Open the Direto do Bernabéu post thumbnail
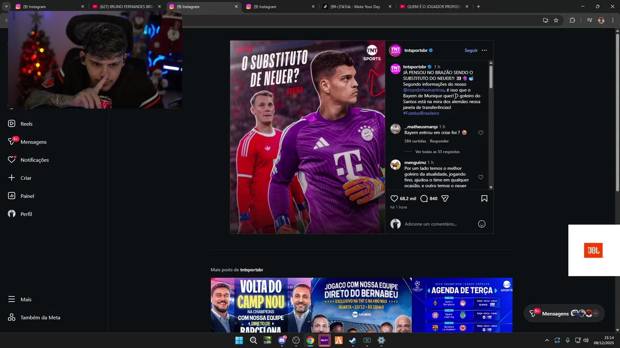 [x=361, y=305]
